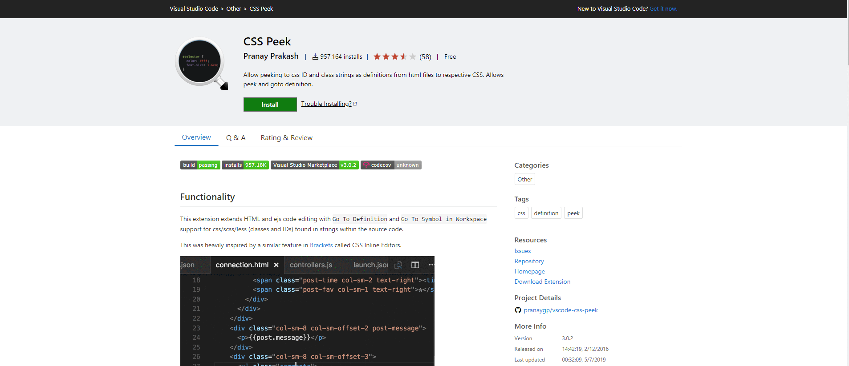Click the {{post.message}} code line
Screen dimensions: 849x366
[x=281, y=338]
